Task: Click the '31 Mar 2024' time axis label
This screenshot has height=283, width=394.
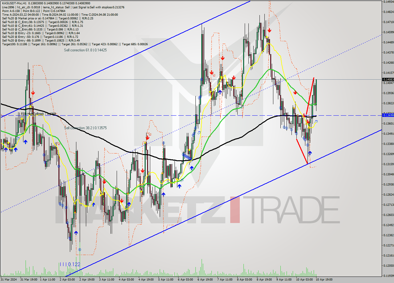Action: point(9,280)
